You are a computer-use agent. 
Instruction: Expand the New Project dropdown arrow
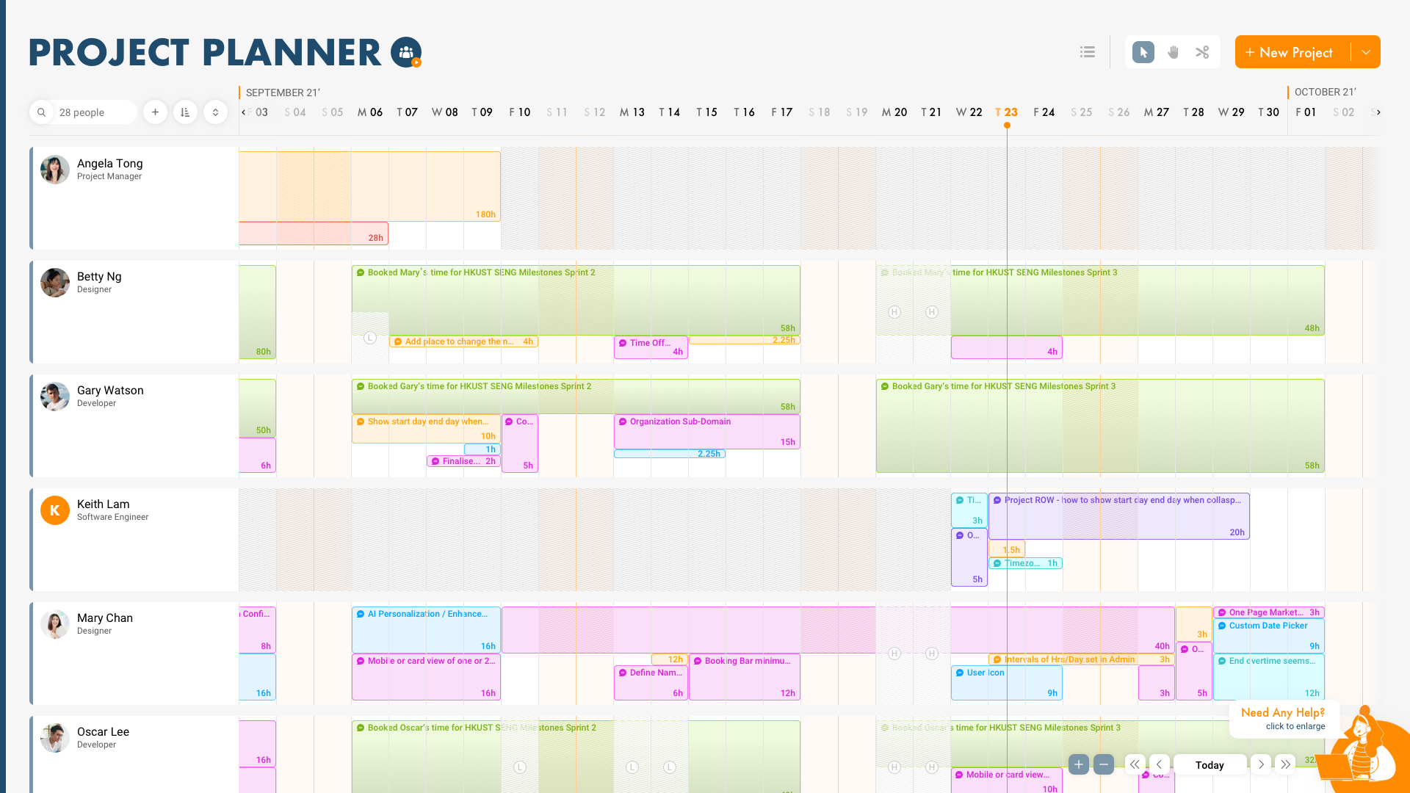pyautogui.click(x=1365, y=52)
